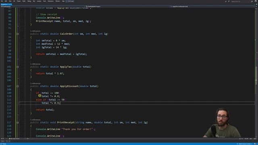Open the Help menu
Screen dimensions: 258x145
point(63,1)
